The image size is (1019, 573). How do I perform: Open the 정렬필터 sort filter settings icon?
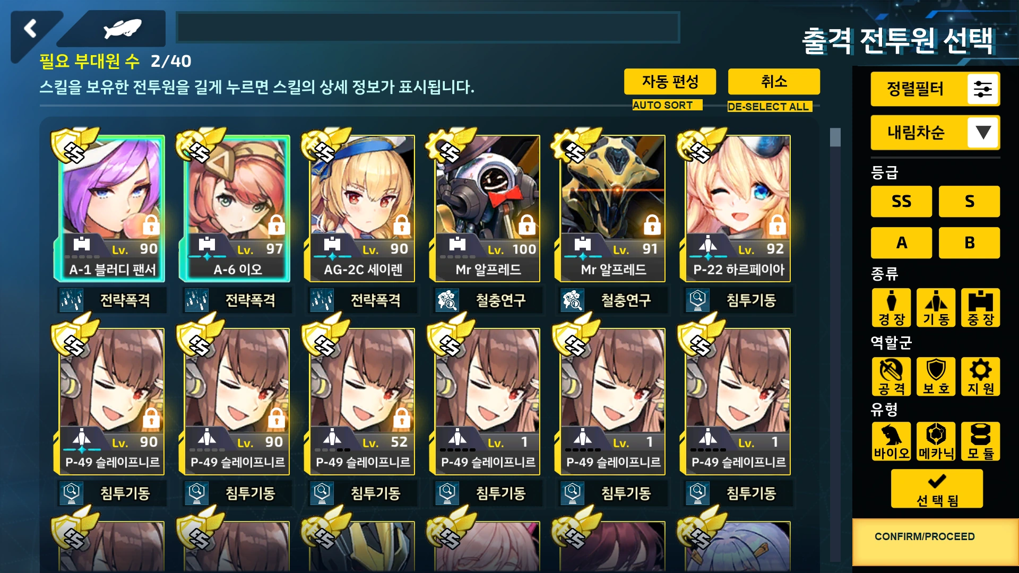[982, 89]
